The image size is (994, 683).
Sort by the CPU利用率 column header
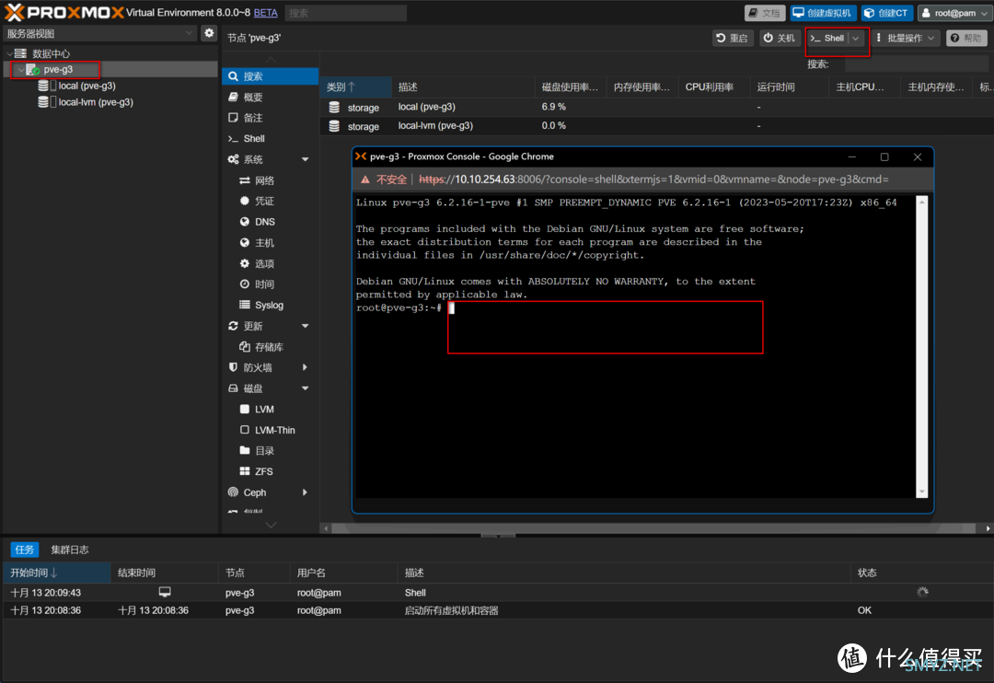click(x=714, y=87)
